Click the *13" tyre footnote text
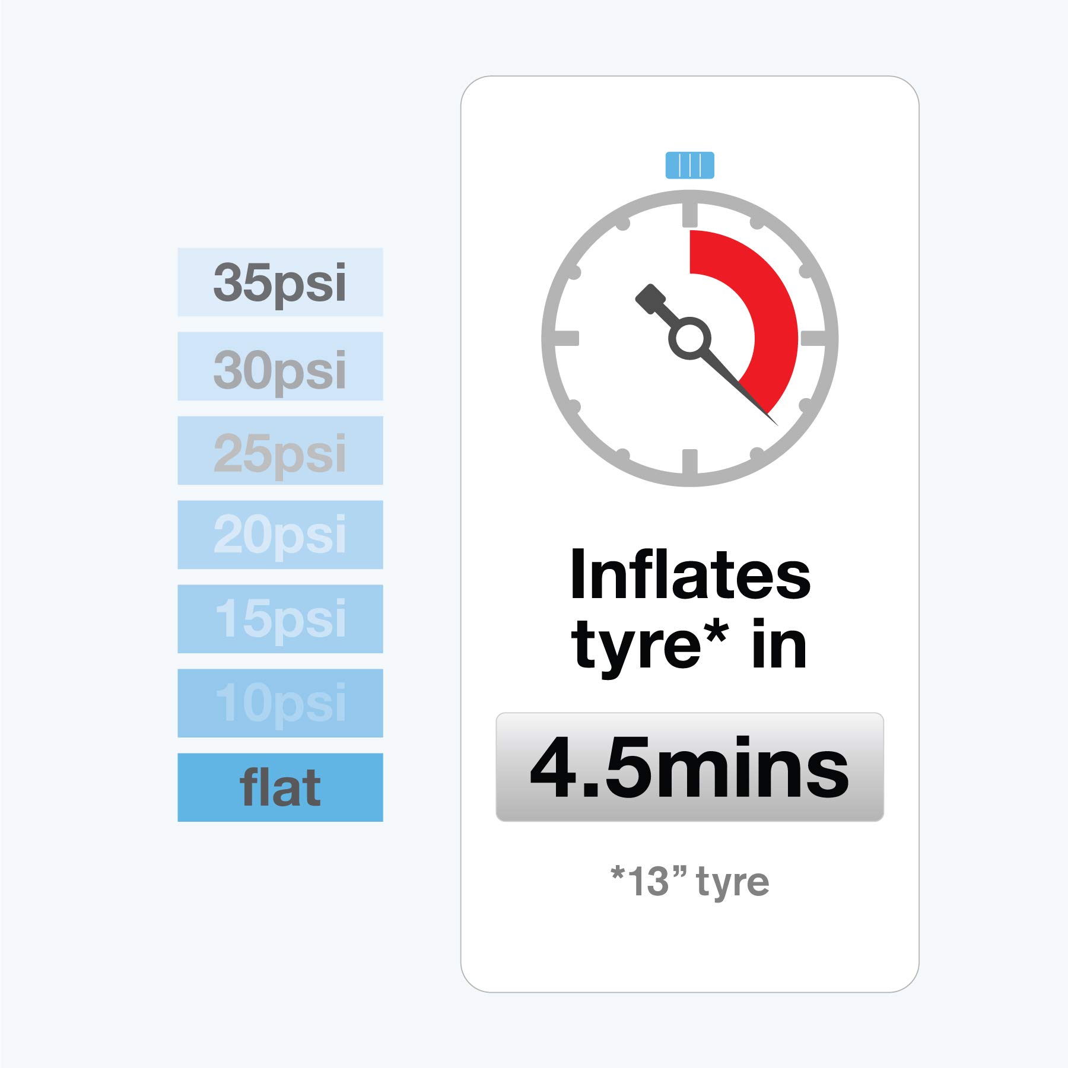The image size is (1068, 1068). tap(689, 882)
